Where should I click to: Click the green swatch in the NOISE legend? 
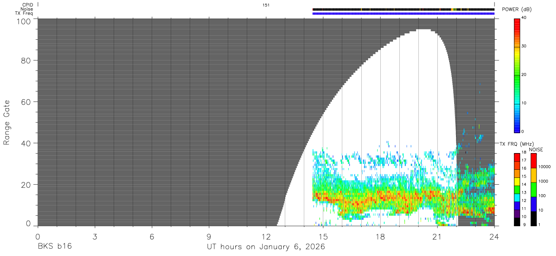(534, 190)
